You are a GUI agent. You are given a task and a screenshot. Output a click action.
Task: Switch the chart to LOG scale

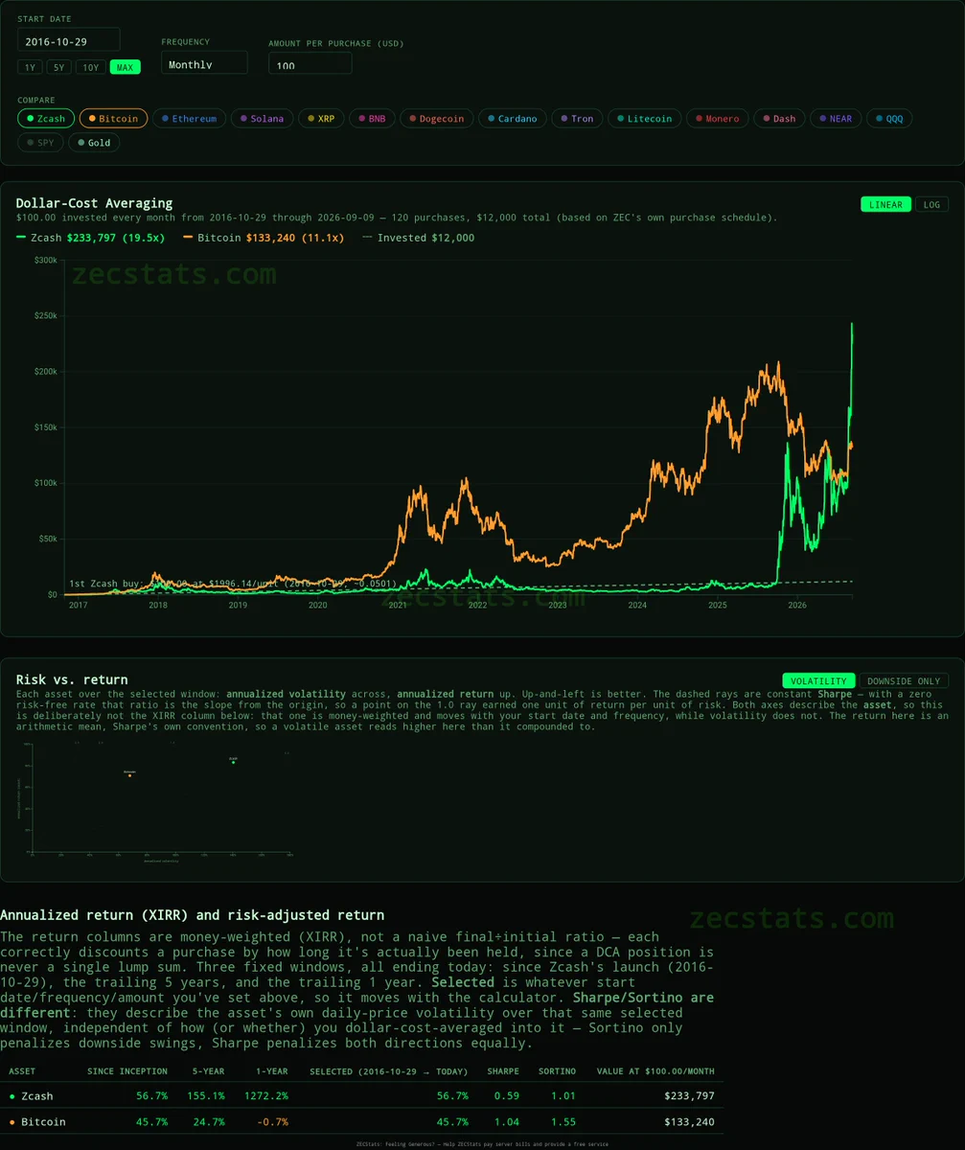pyautogui.click(x=931, y=204)
